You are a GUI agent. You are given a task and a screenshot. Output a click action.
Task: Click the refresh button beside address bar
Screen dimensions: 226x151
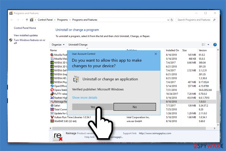[172, 20]
